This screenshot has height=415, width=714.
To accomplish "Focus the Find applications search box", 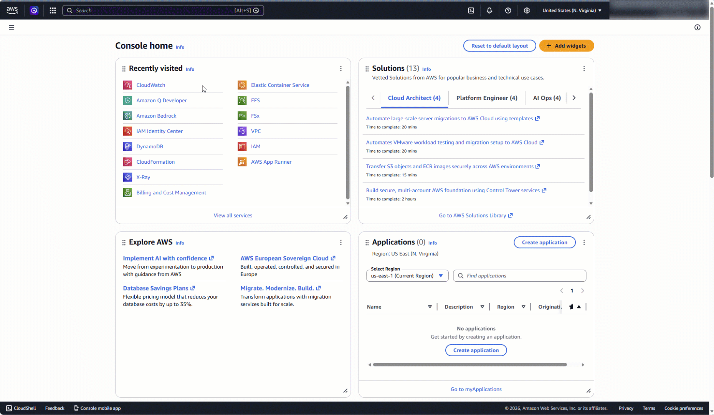I will click(x=519, y=276).
